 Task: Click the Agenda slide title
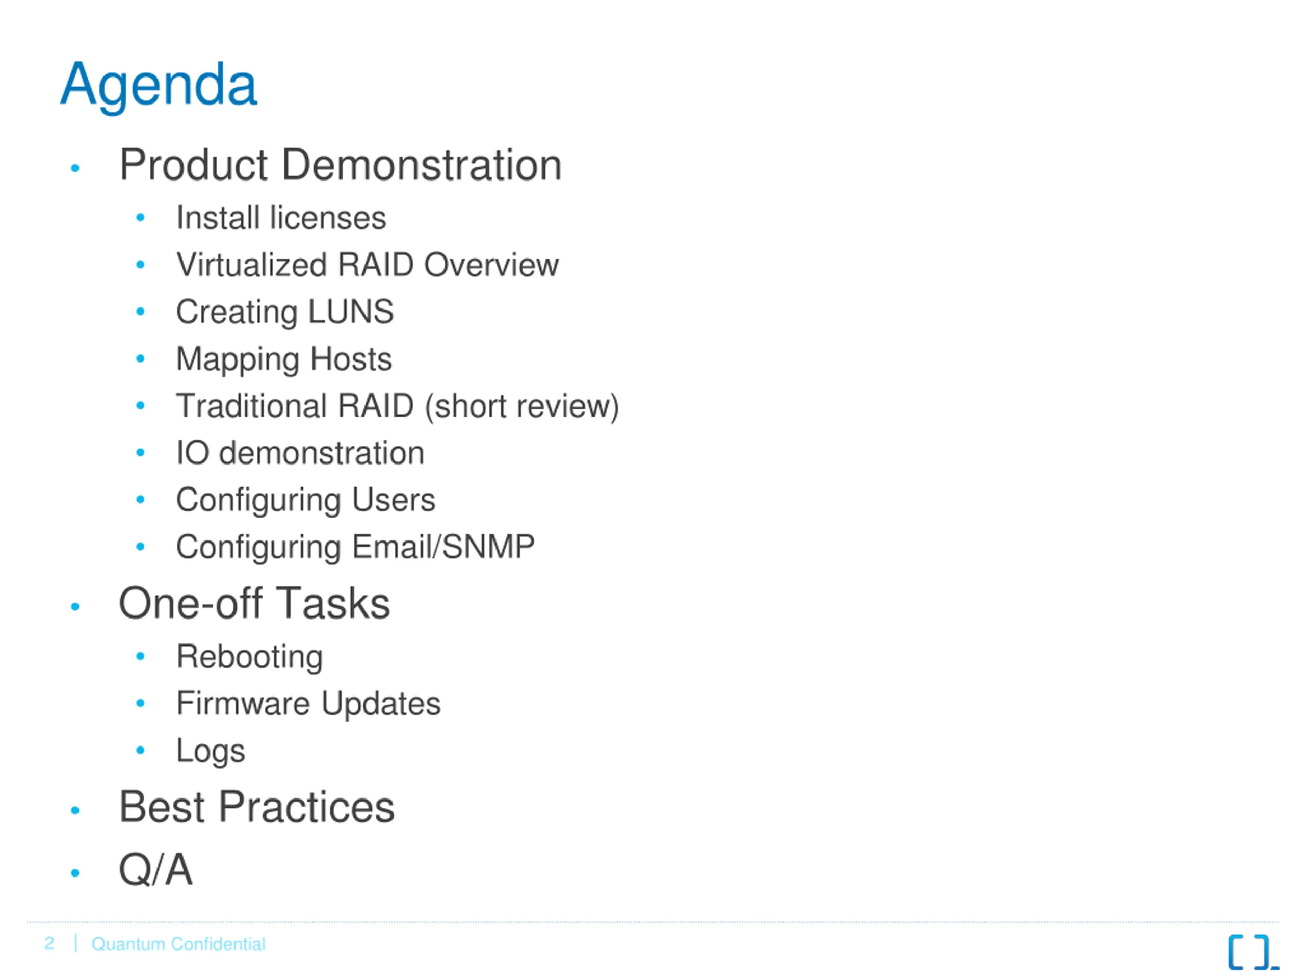click(x=159, y=87)
